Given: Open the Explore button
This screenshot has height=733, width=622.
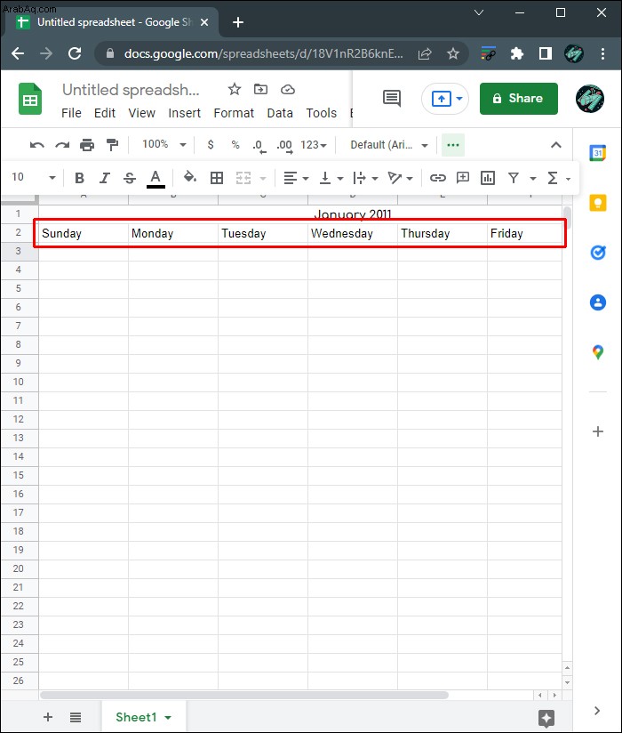Looking at the screenshot, I should pyautogui.click(x=546, y=718).
